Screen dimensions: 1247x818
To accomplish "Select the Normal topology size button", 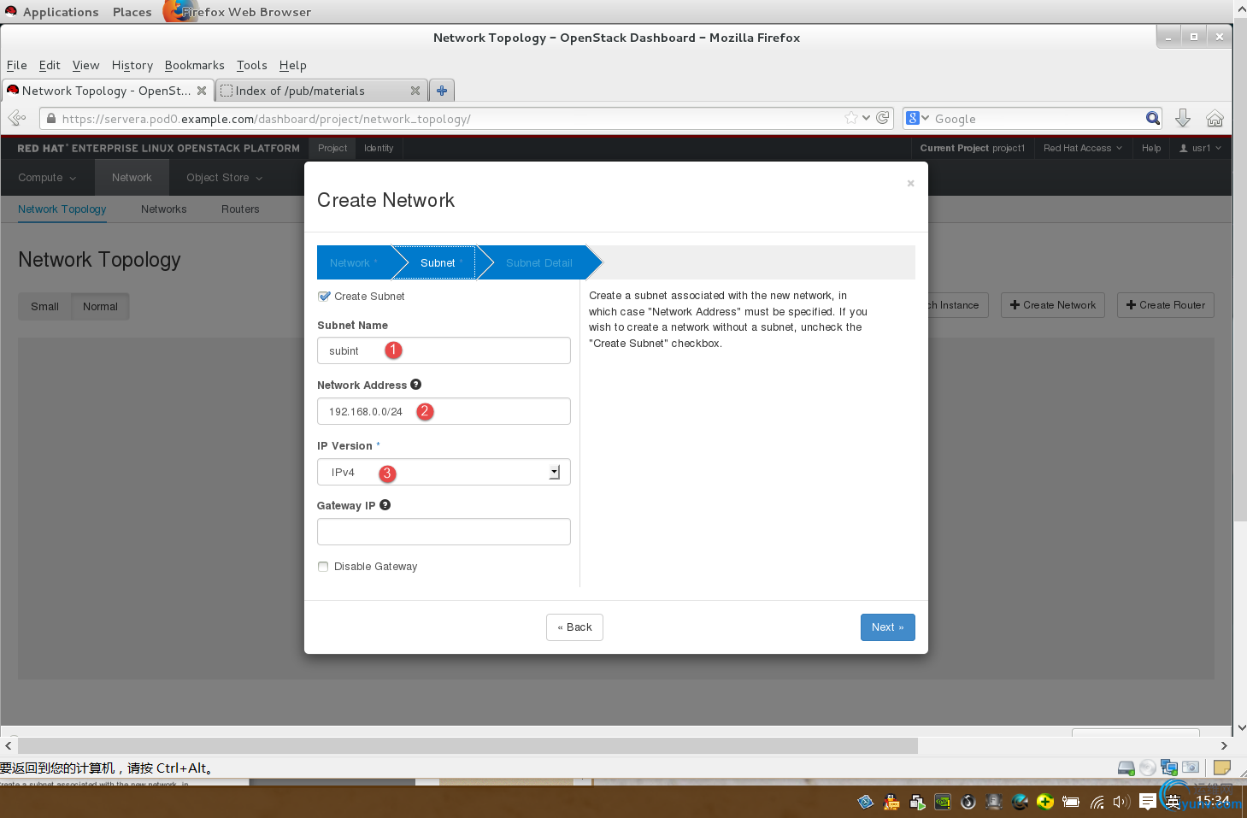I will (x=100, y=307).
